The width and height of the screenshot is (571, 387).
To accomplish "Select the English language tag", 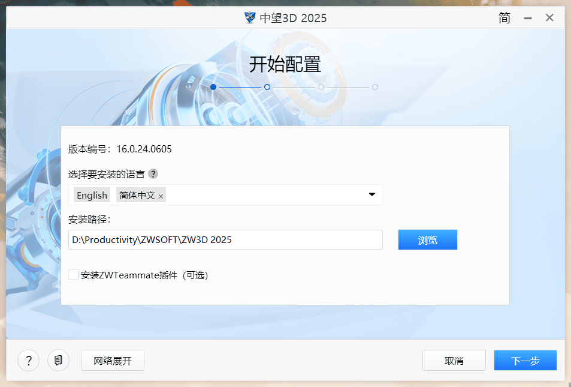I will pyautogui.click(x=92, y=195).
